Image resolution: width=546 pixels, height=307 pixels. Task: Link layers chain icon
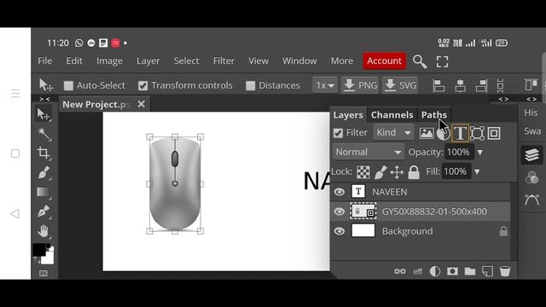pos(400,271)
